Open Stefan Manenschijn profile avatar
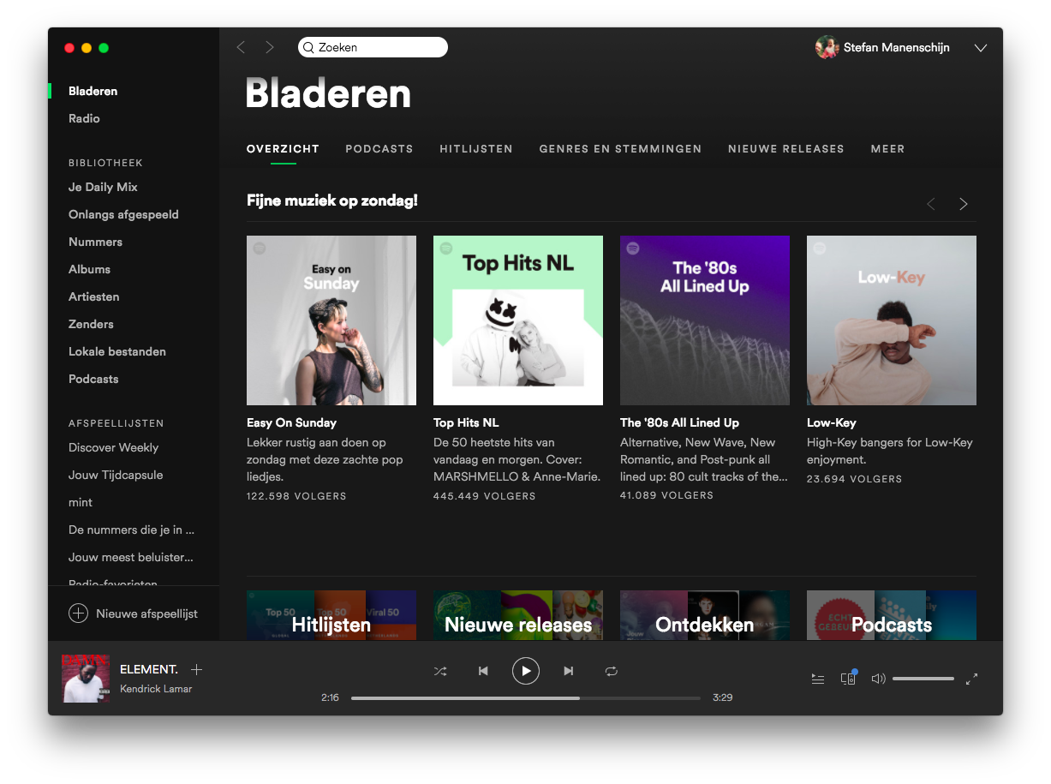The width and height of the screenshot is (1051, 784). (827, 47)
